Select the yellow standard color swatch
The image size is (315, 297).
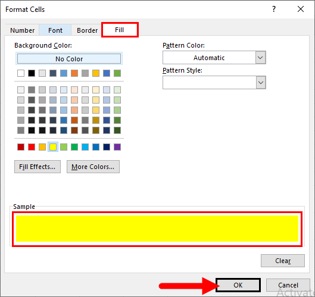(x=53, y=147)
